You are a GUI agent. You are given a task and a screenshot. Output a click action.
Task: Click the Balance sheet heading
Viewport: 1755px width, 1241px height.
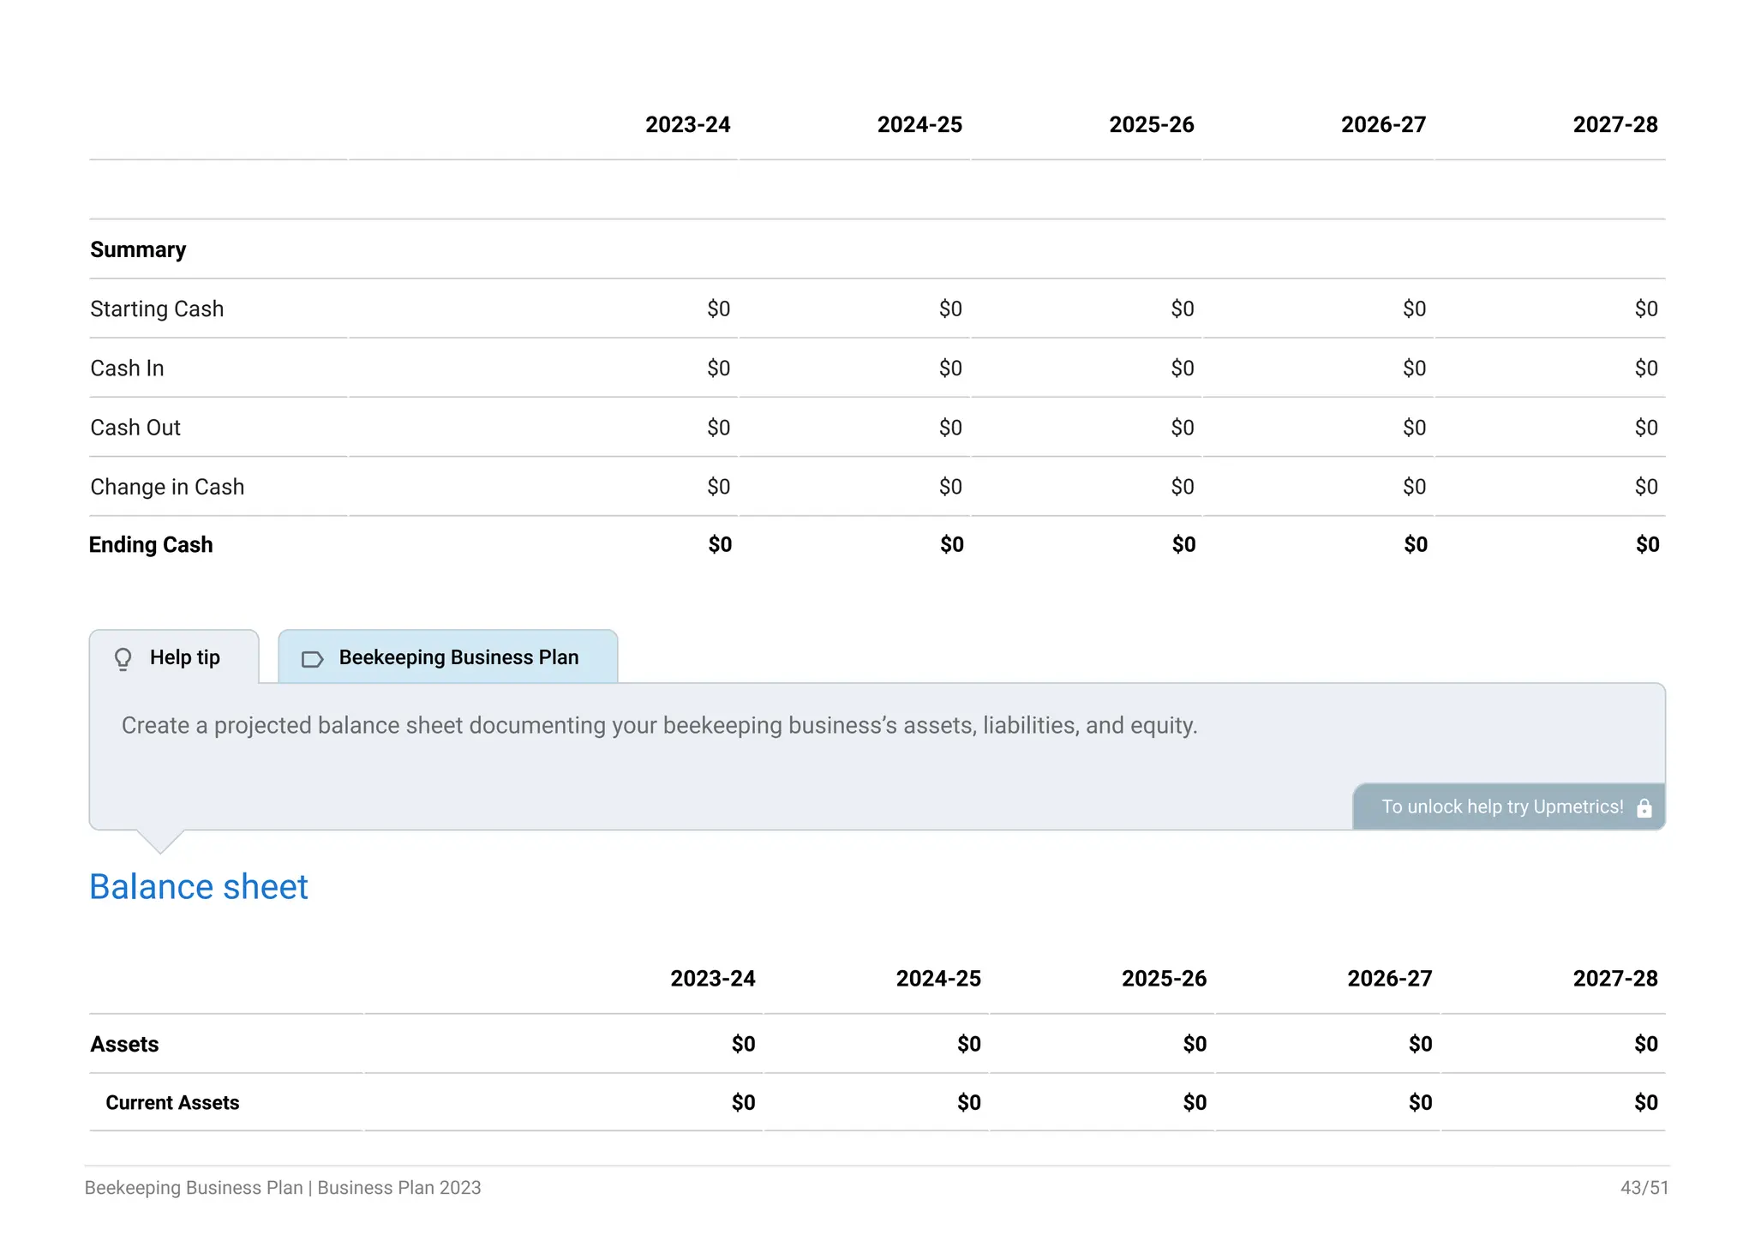(x=198, y=886)
